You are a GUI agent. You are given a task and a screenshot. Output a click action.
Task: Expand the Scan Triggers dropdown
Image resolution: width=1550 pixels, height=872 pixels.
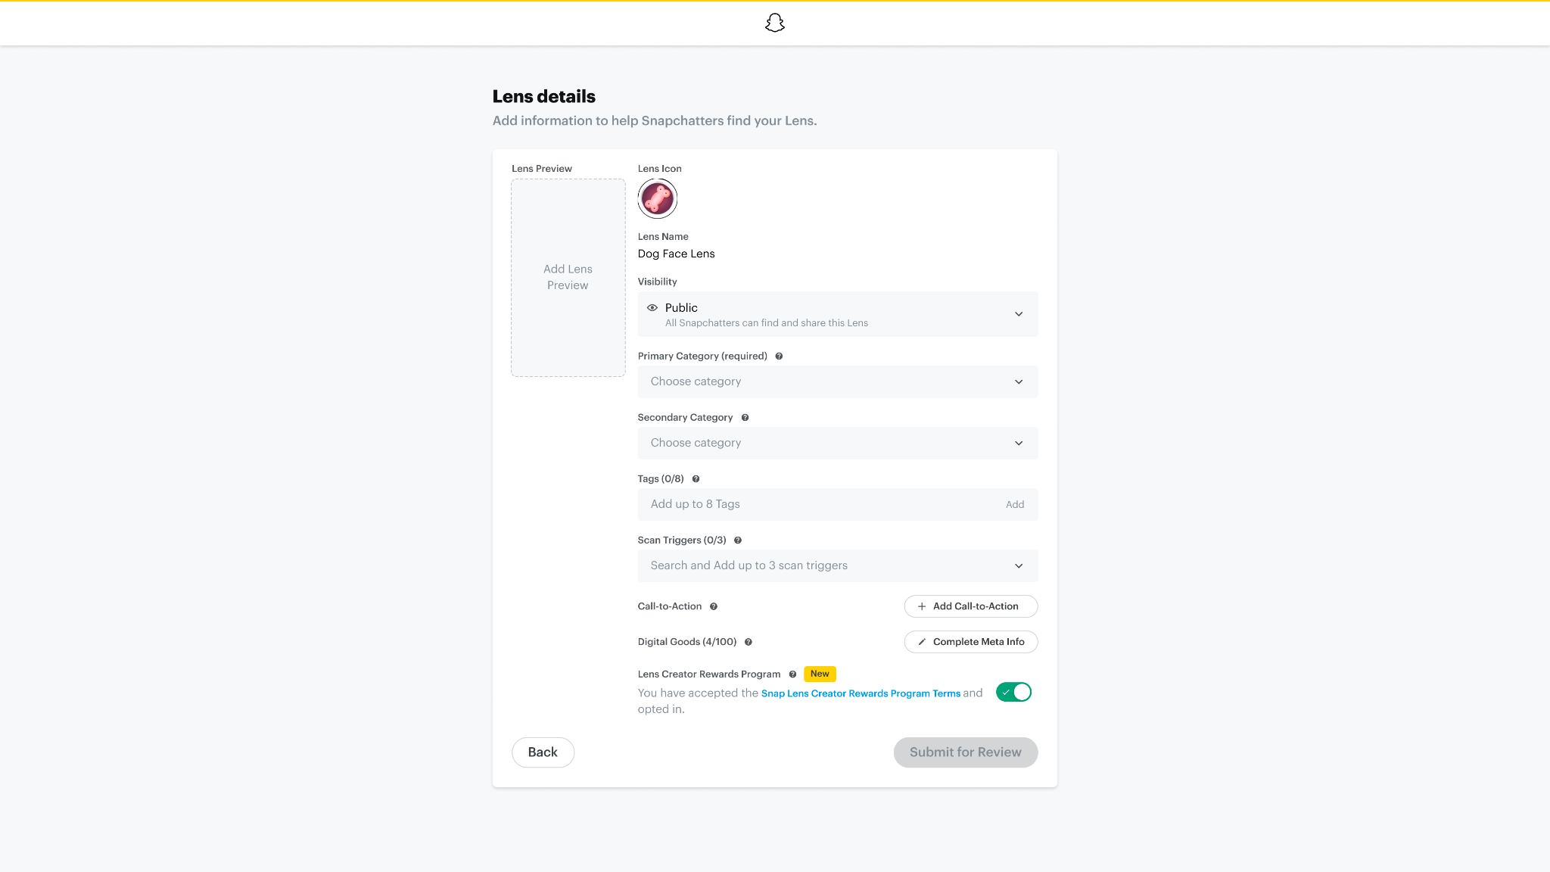point(837,566)
